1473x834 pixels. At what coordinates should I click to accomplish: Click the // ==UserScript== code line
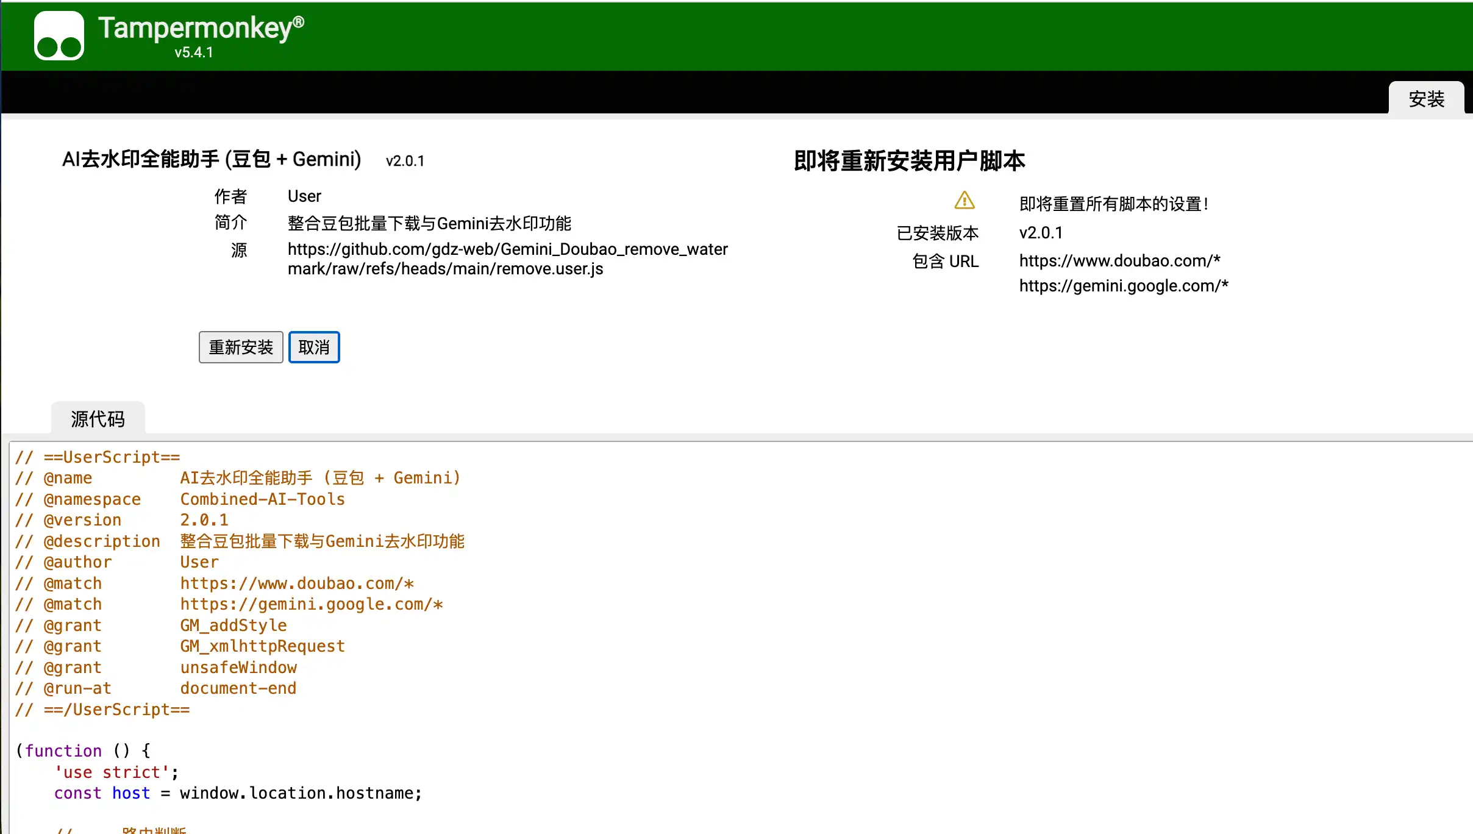[98, 457]
